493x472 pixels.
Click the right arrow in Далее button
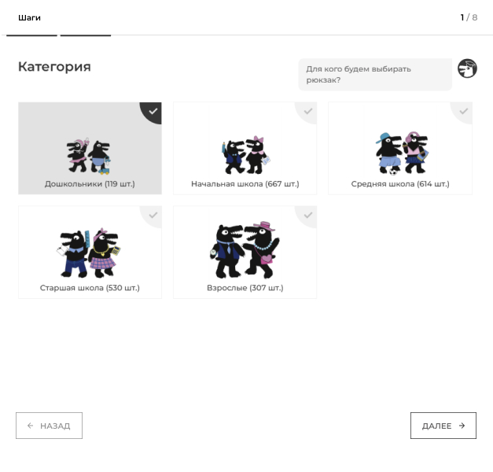coord(462,426)
